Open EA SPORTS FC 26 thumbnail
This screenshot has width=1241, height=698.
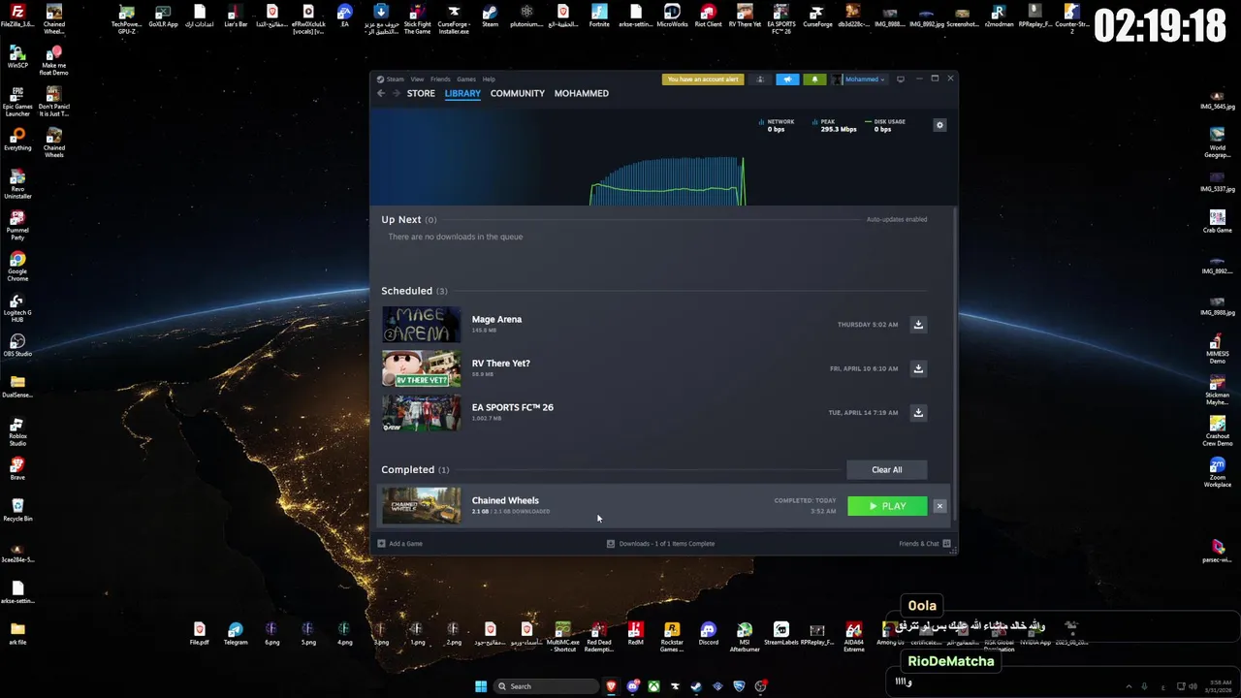point(421,413)
